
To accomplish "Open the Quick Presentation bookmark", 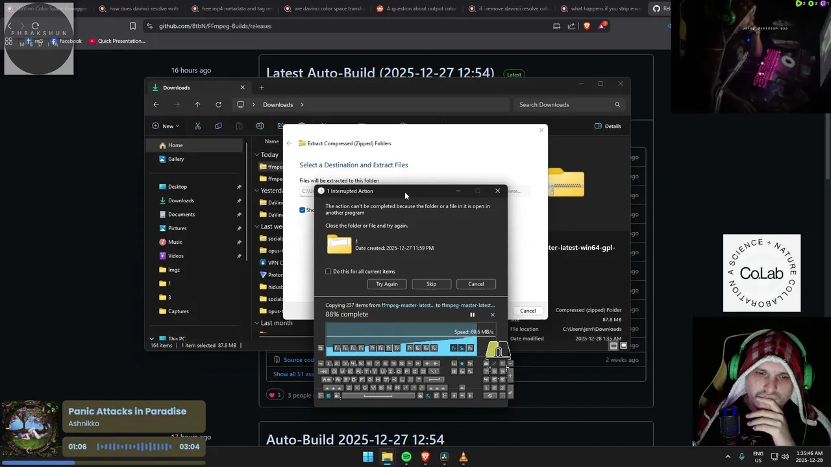I will tap(117, 41).
